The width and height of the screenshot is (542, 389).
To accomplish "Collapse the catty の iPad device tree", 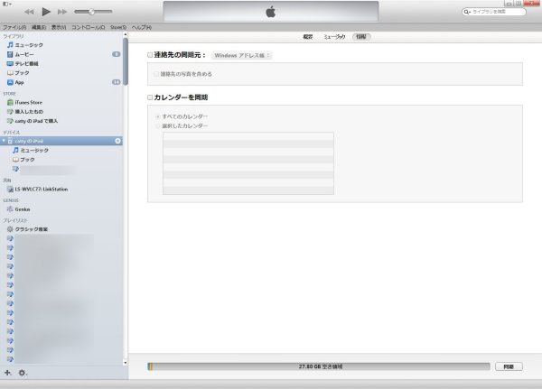I will (4, 141).
